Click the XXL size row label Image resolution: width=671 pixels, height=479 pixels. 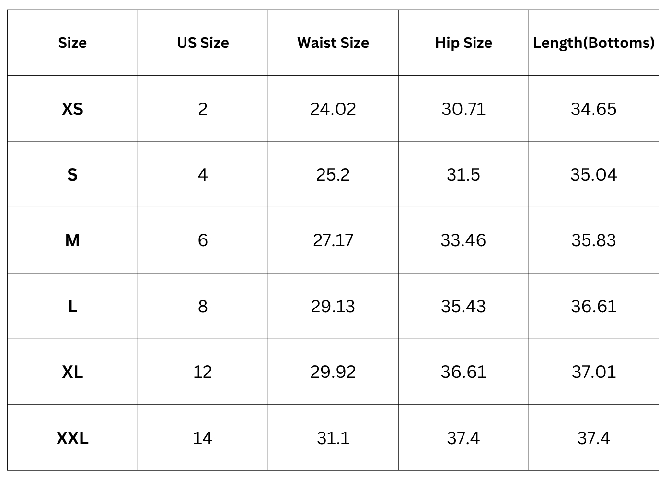click(72, 438)
